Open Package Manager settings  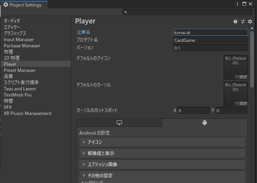point(36,46)
